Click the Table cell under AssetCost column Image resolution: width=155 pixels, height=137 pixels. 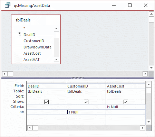[126, 91]
